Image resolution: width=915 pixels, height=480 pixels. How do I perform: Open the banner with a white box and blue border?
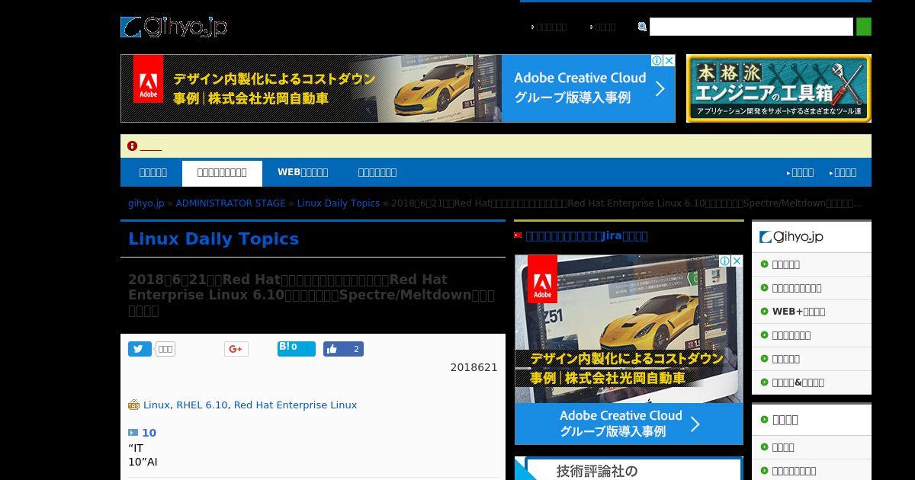click(629, 468)
